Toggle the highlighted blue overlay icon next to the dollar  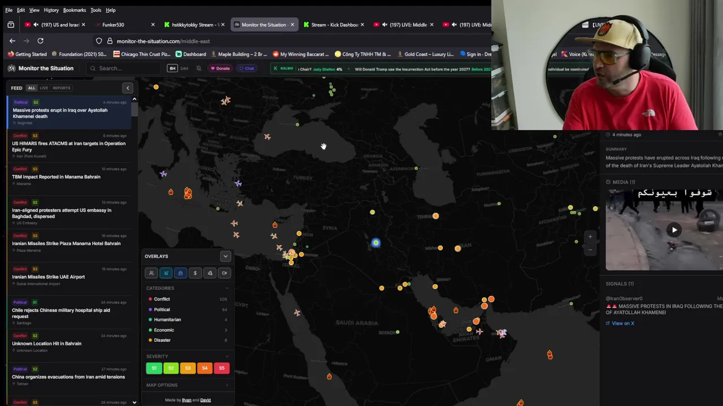pyautogui.click(x=180, y=273)
